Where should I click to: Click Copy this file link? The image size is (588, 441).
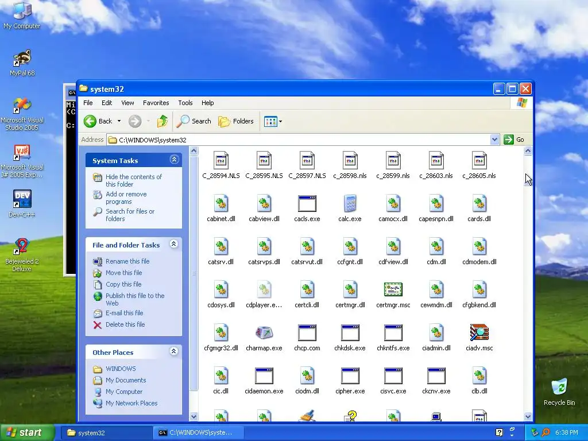point(123,284)
